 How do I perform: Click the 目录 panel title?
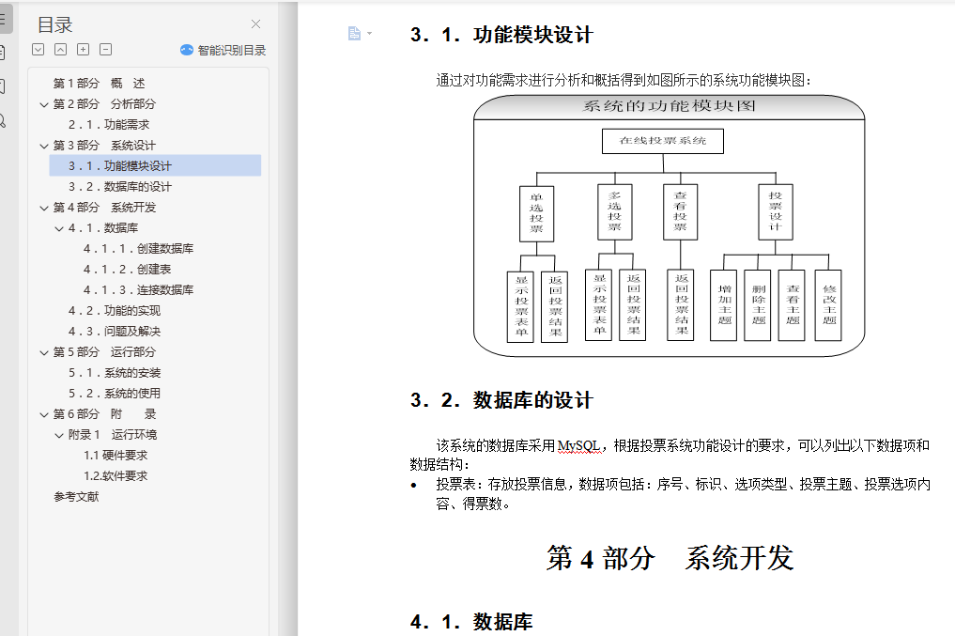pos(54,25)
